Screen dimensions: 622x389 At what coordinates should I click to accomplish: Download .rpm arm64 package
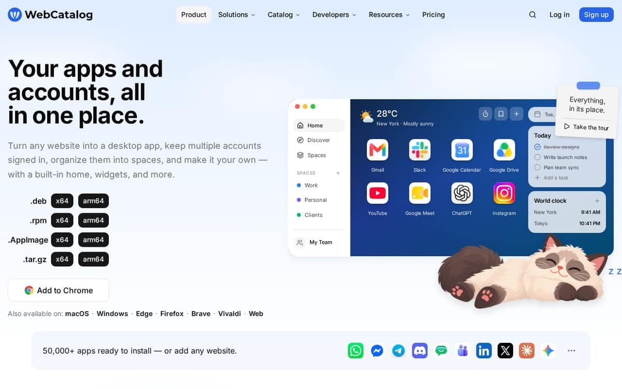coord(93,220)
